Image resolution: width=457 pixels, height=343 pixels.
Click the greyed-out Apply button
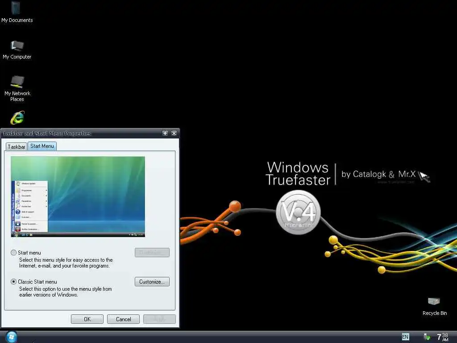pos(159,319)
